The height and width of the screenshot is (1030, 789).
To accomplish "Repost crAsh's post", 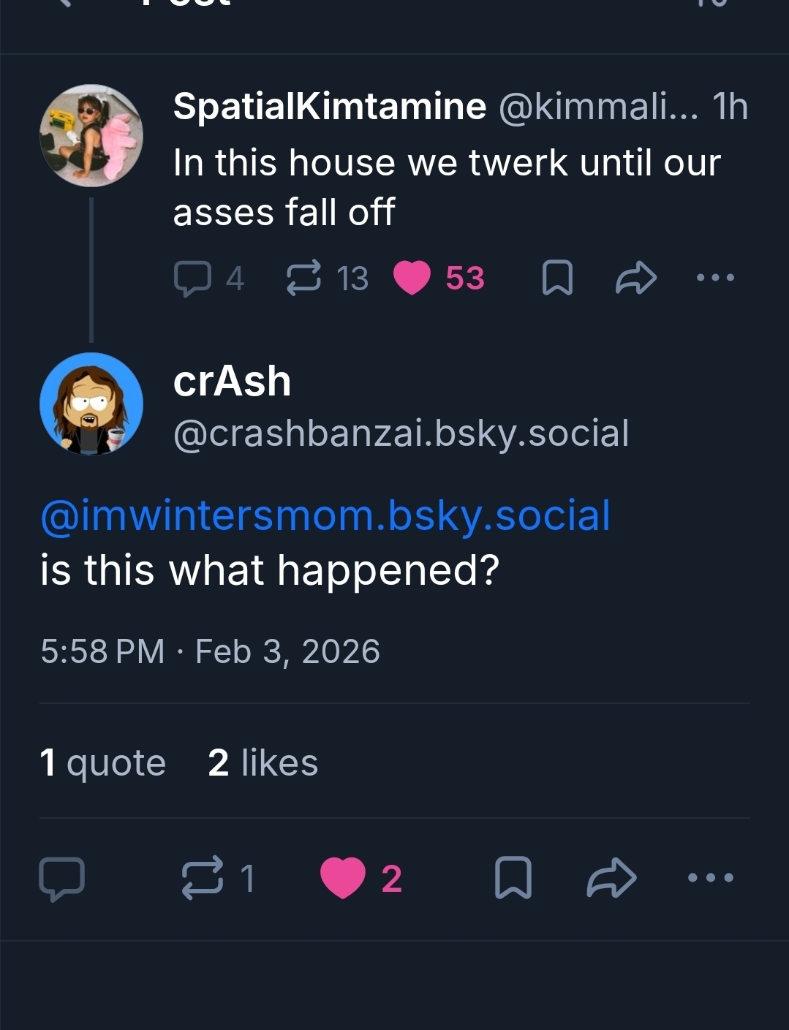I will click(x=203, y=878).
